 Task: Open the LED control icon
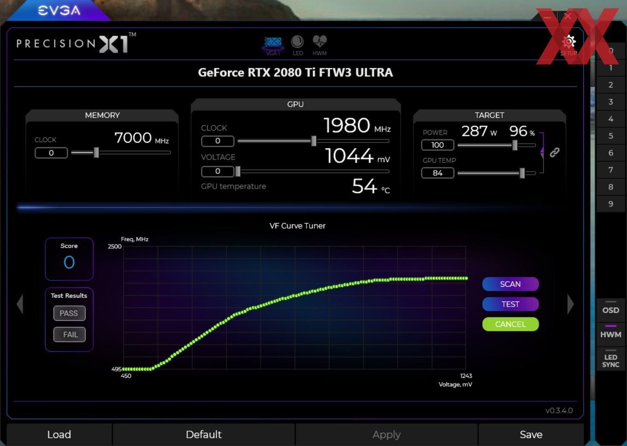click(297, 45)
